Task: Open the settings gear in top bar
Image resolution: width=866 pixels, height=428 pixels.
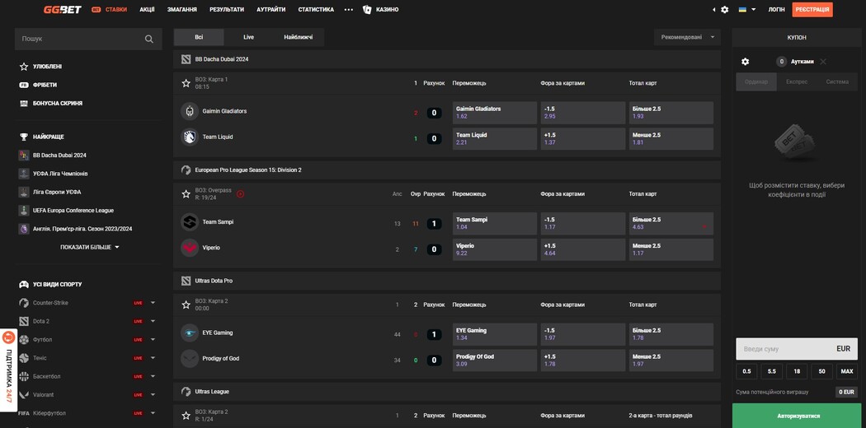Action: (x=724, y=10)
